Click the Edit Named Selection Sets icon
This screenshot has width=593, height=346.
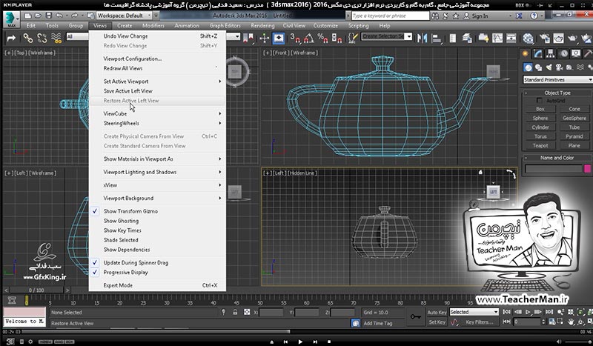tap(353, 38)
